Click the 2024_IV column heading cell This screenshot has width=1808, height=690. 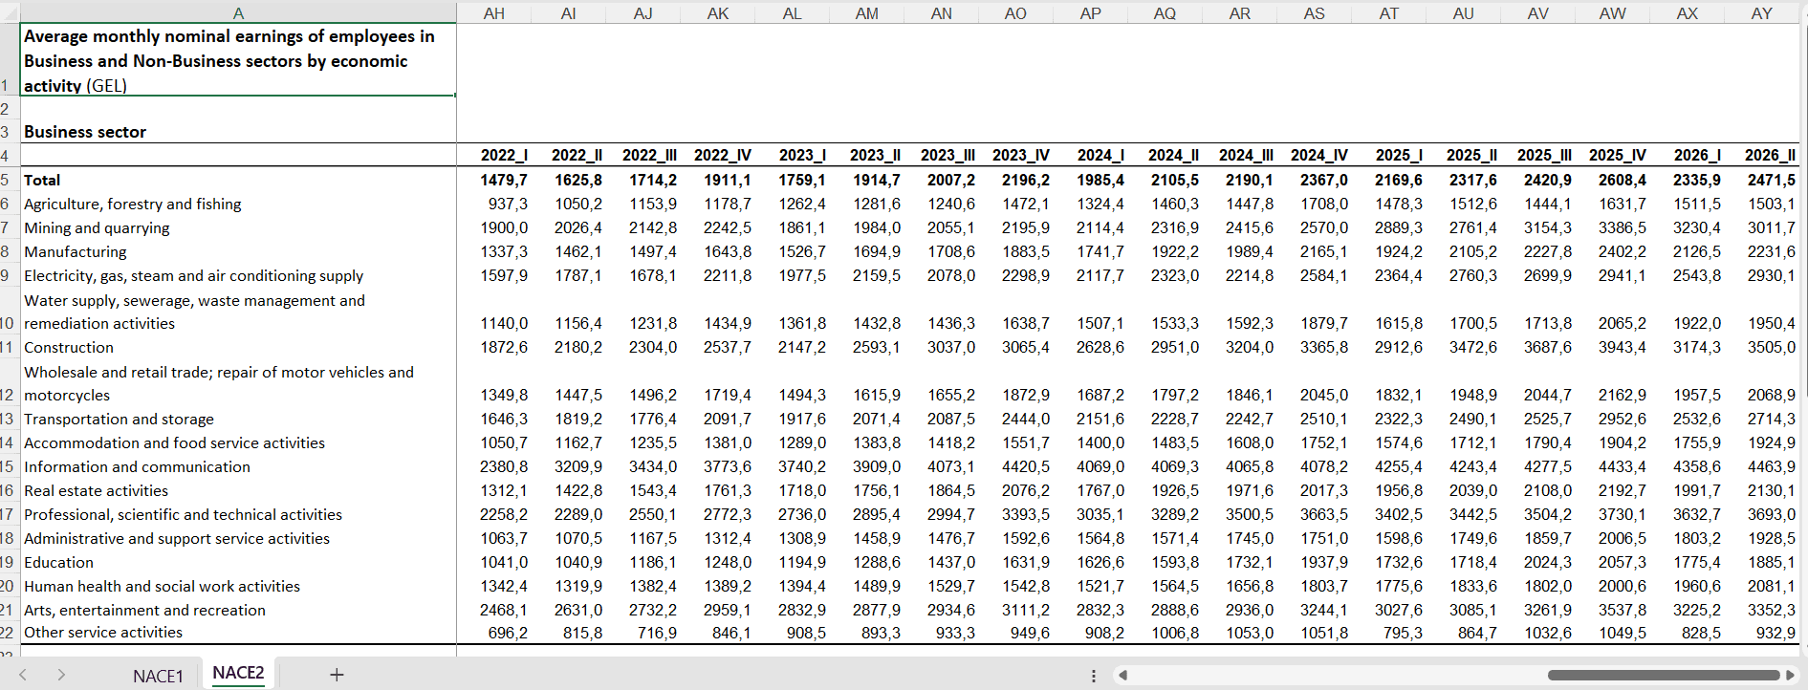(x=1315, y=155)
